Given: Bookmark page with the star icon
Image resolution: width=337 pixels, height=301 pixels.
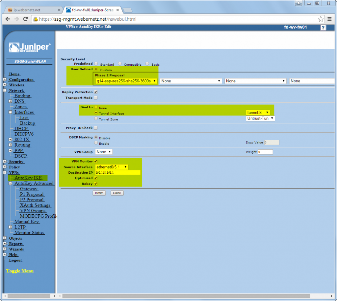Looking at the screenshot, I should [x=321, y=19].
